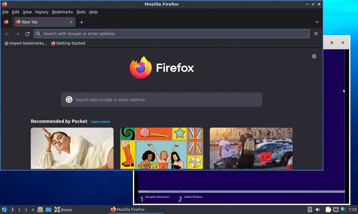Viewport: 358px width, 214px height.
Task: Open clipboard manager tray icon
Action: [x=328, y=210]
